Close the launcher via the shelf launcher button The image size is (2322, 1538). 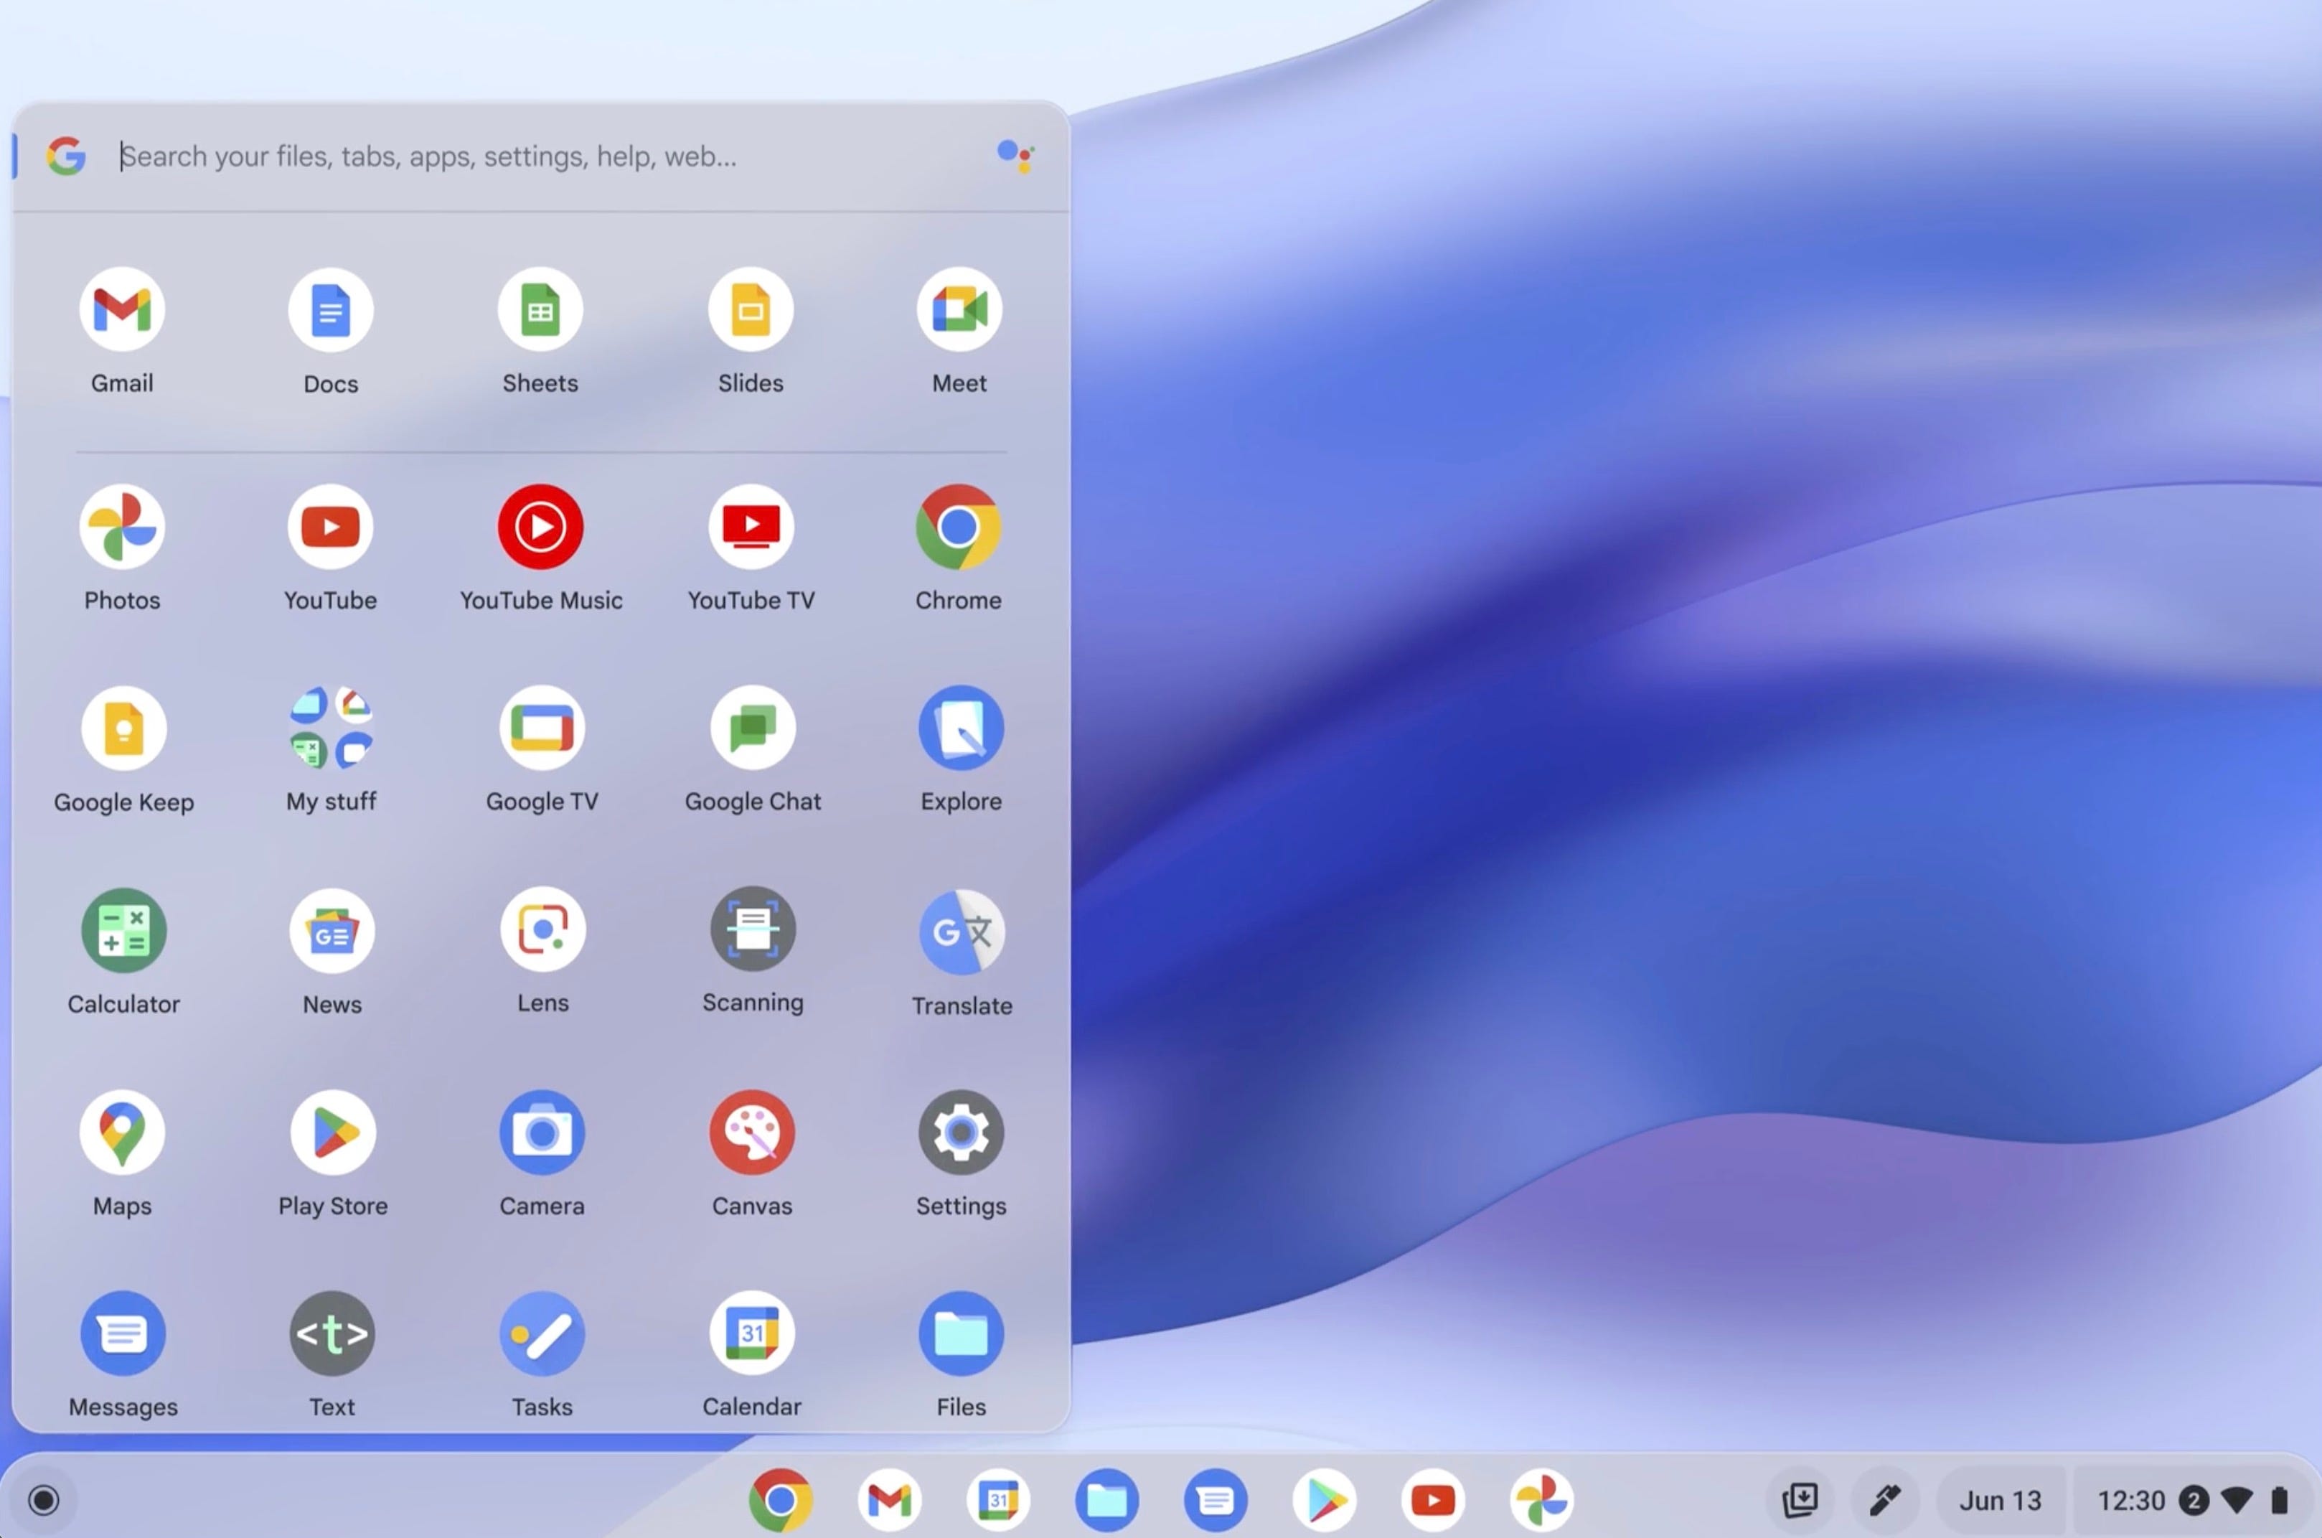point(43,1501)
